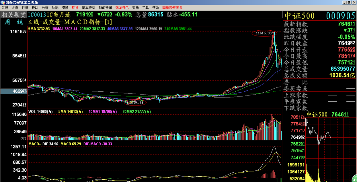Viewport: 357px width, 182px height.
Task: Click the 上涨家数 row label
Action: coord(296,95)
